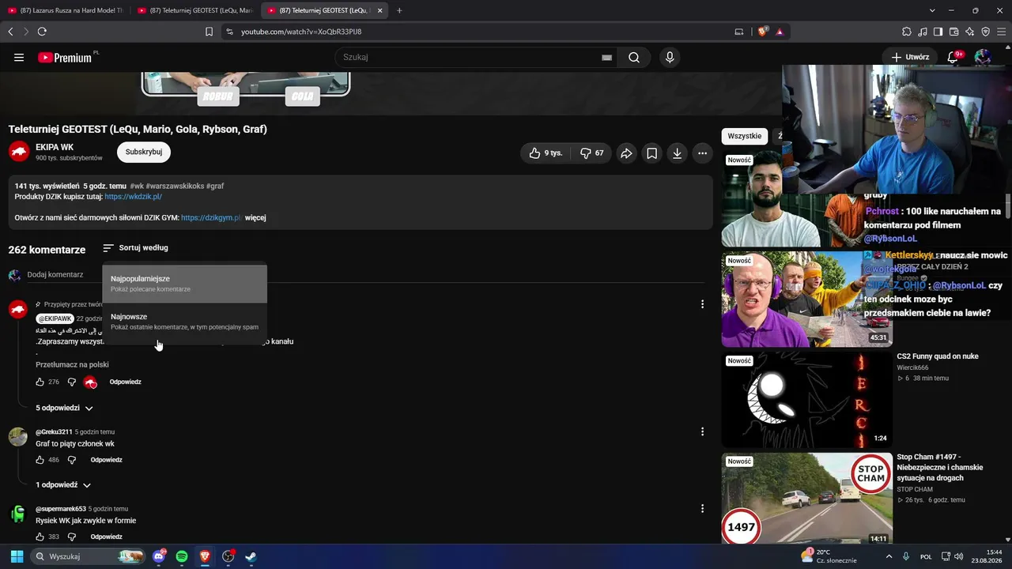Click Przetłumacz na polski on pinned comment
Viewport: 1012px width, 569px height.
coord(72,365)
